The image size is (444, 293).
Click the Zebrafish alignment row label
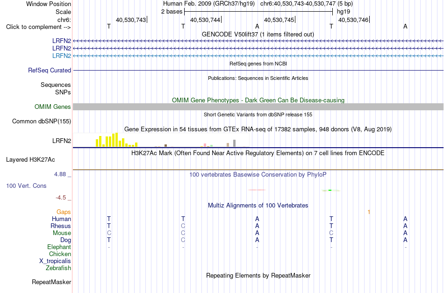click(x=58, y=268)
